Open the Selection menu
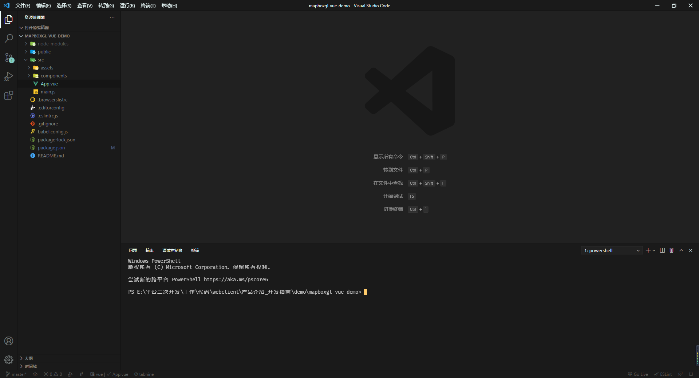 [x=64, y=5]
